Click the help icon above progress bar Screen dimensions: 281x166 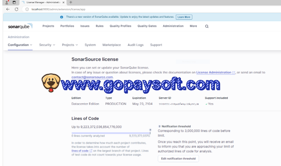pyautogui.click(x=150, y=130)
